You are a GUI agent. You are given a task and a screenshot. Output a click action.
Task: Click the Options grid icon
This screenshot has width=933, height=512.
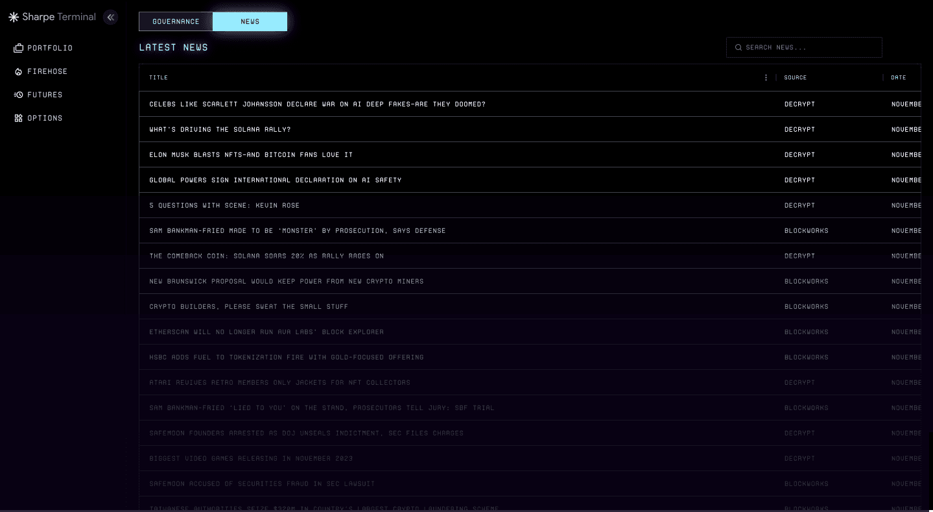18,118
